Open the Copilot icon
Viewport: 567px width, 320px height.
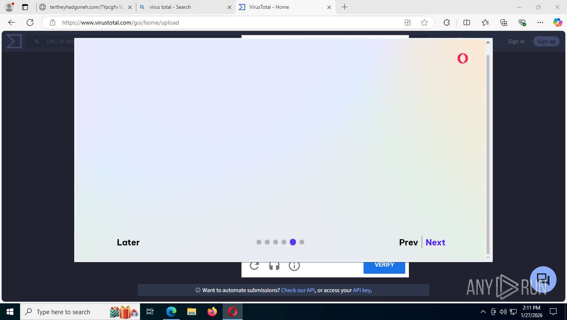click(x=557, y=22)
